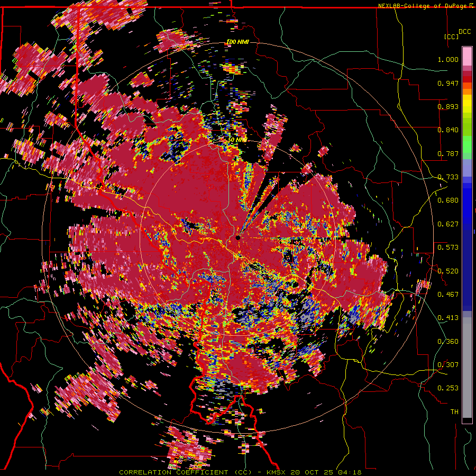This screenshot has width=476, height=476.
Task: Click the black radar site dot at map center
Action: [238, 238]
